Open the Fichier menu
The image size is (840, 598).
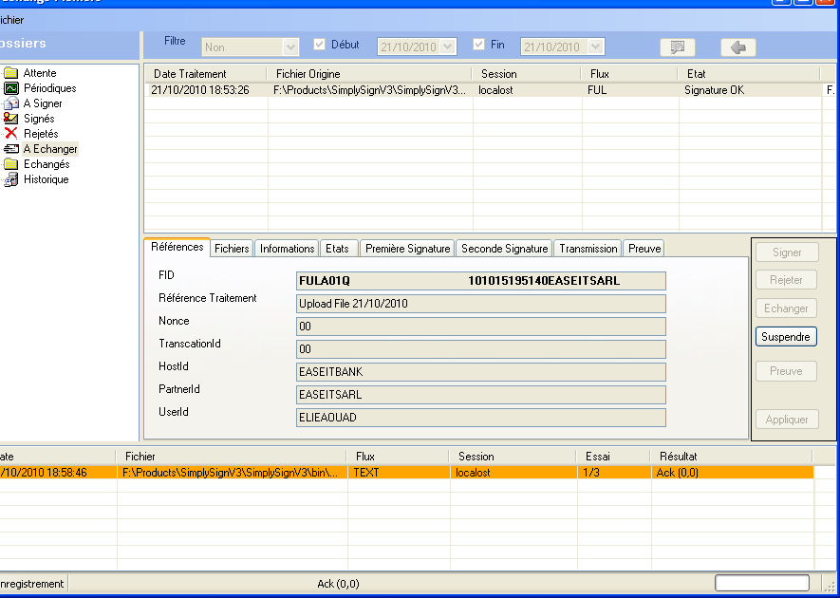[10, 20]
